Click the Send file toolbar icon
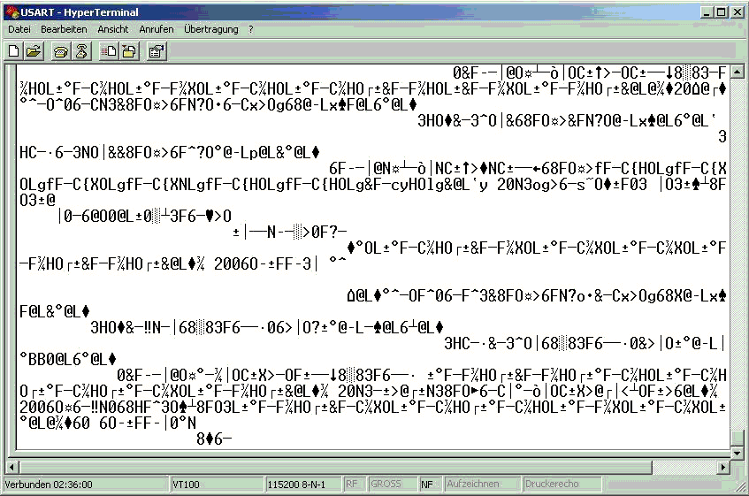 [x=110, y=51]
